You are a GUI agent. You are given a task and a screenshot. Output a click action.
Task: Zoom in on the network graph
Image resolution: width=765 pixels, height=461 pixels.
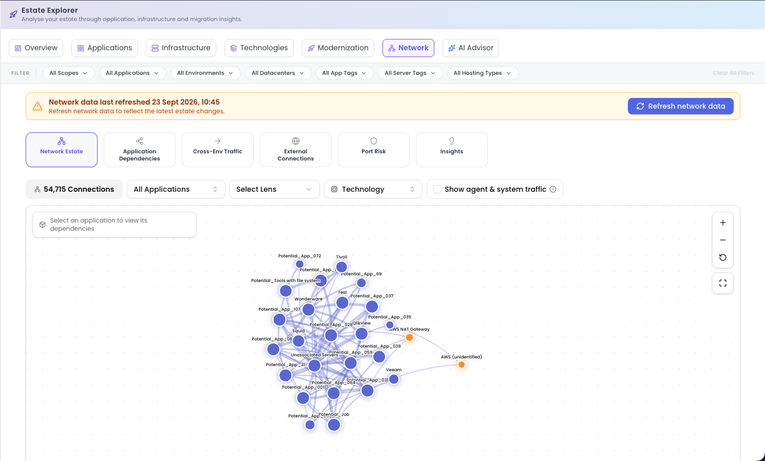pyautogui.click(x=723, y=223)
